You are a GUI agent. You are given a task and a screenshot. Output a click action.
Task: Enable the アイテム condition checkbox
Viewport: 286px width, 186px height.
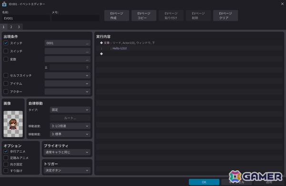(x=6, y=83)
